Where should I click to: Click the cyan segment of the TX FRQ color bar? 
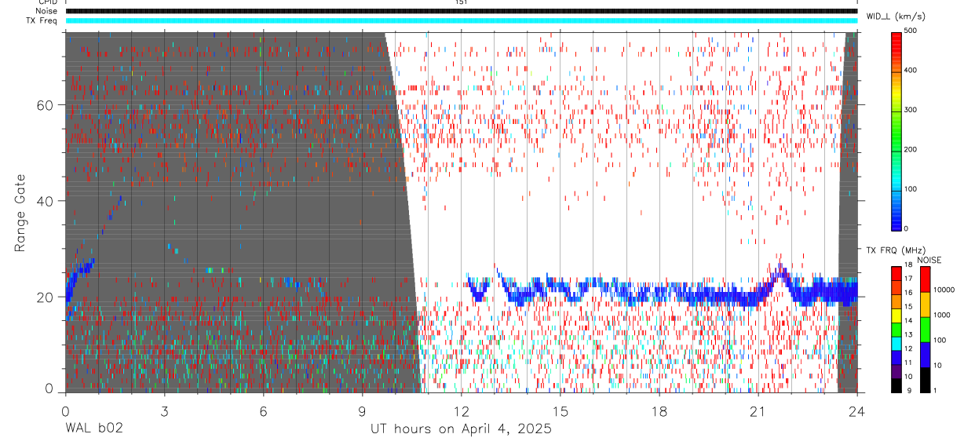896,342
